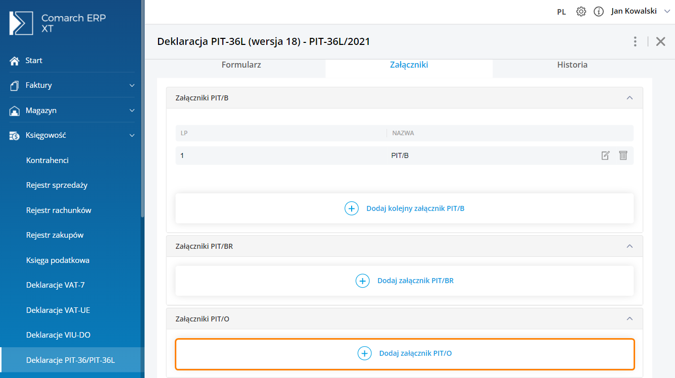Image resolution: width=675 pixels, height=378 pixels.
Task: Collapse the Załączniki PIT/O section
Action: 630,319
